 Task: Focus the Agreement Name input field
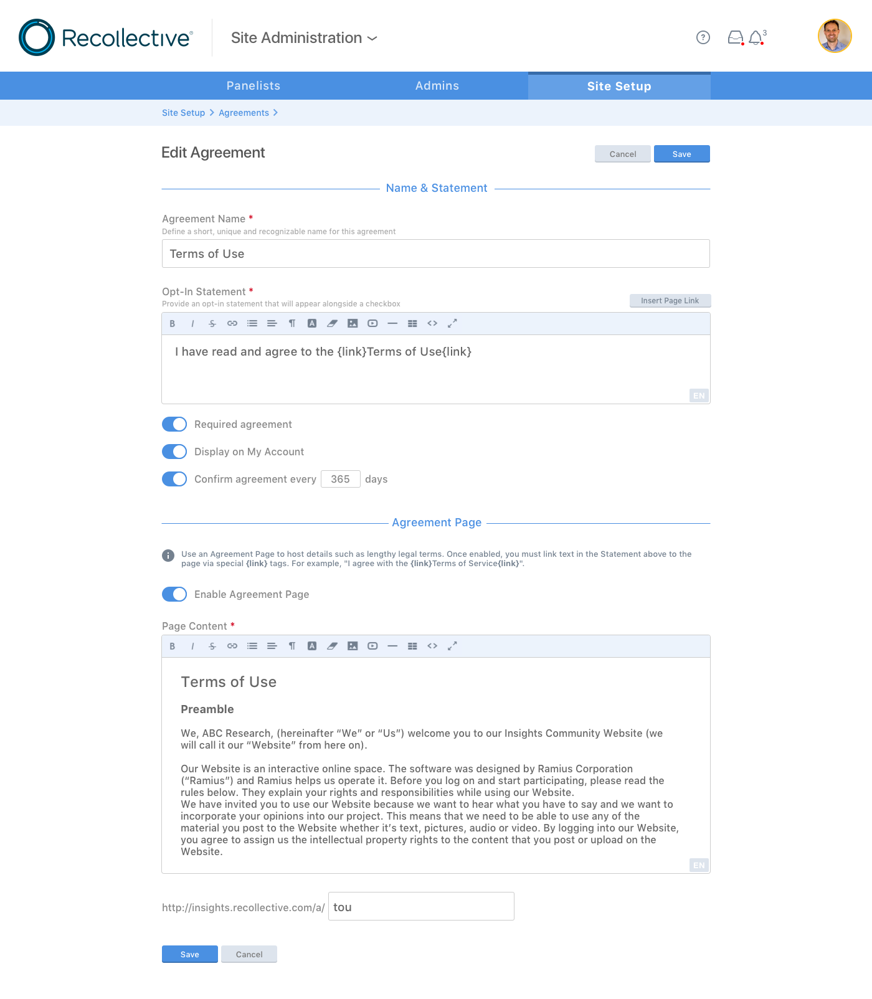coord(436,253)
